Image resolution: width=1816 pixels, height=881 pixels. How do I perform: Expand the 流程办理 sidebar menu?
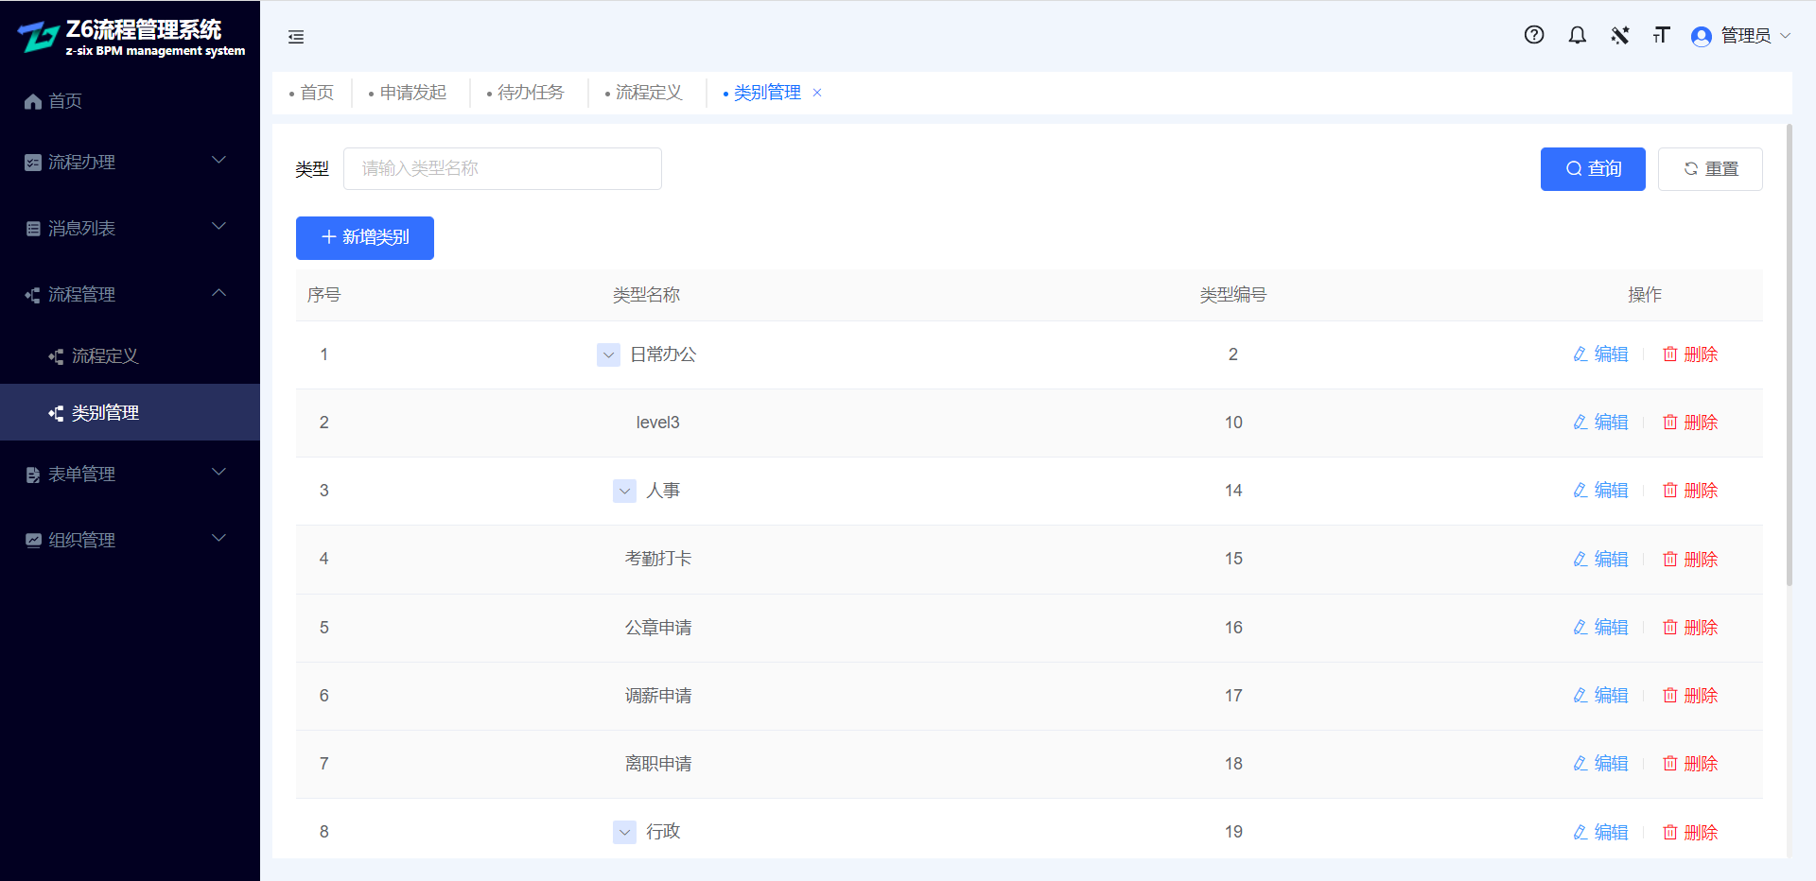(x=219, y=161)
